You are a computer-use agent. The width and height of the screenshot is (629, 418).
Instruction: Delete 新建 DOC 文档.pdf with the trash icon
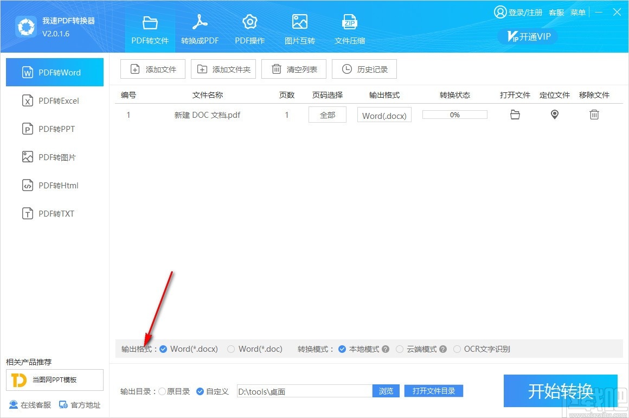coord(594,115)
